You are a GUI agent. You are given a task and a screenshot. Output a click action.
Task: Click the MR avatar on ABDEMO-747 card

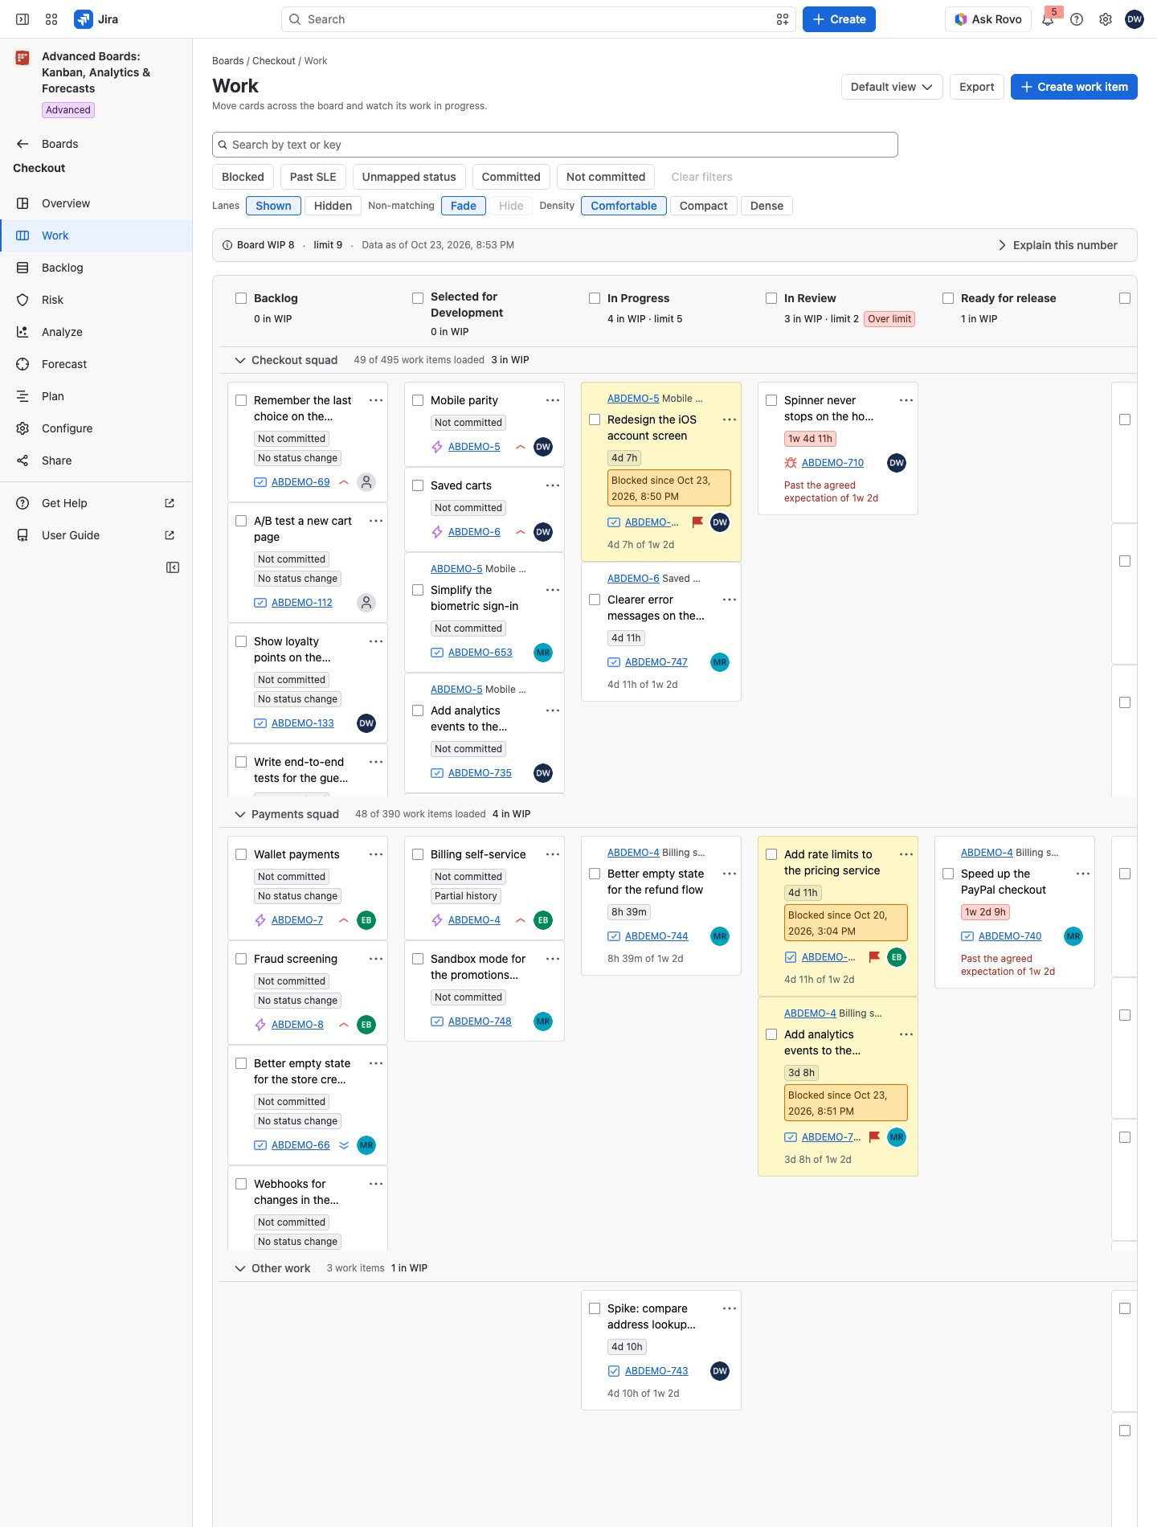(x=720, y=662)
